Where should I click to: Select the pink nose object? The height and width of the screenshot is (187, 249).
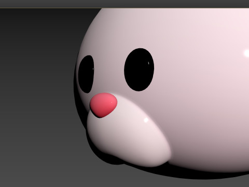point(103,105)
